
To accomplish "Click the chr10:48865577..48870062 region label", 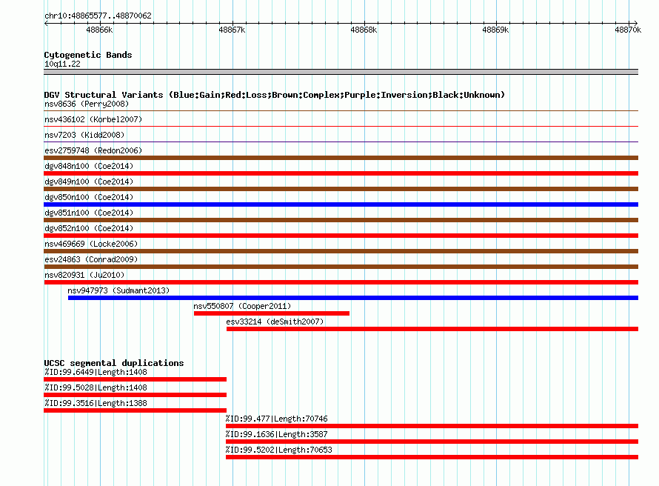I will (x=98, y=16).
